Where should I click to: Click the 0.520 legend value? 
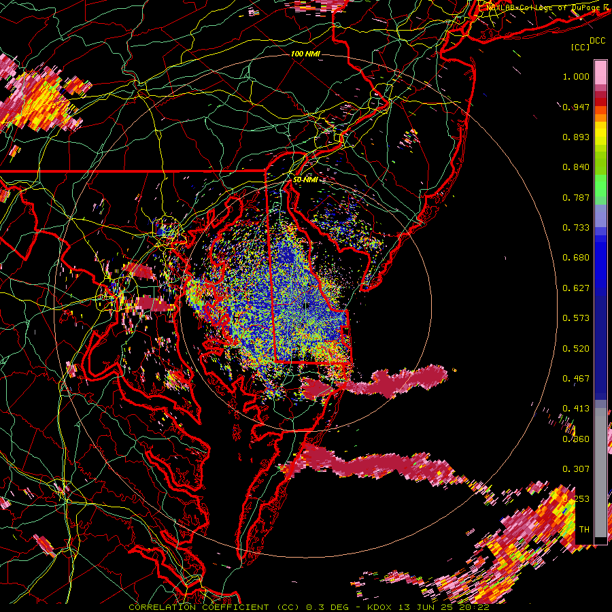coord(576,349)
